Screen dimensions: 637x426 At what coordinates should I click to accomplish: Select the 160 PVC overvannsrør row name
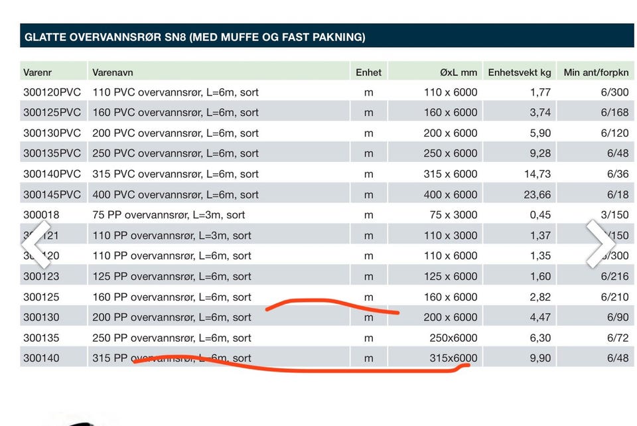pos(175,113)
